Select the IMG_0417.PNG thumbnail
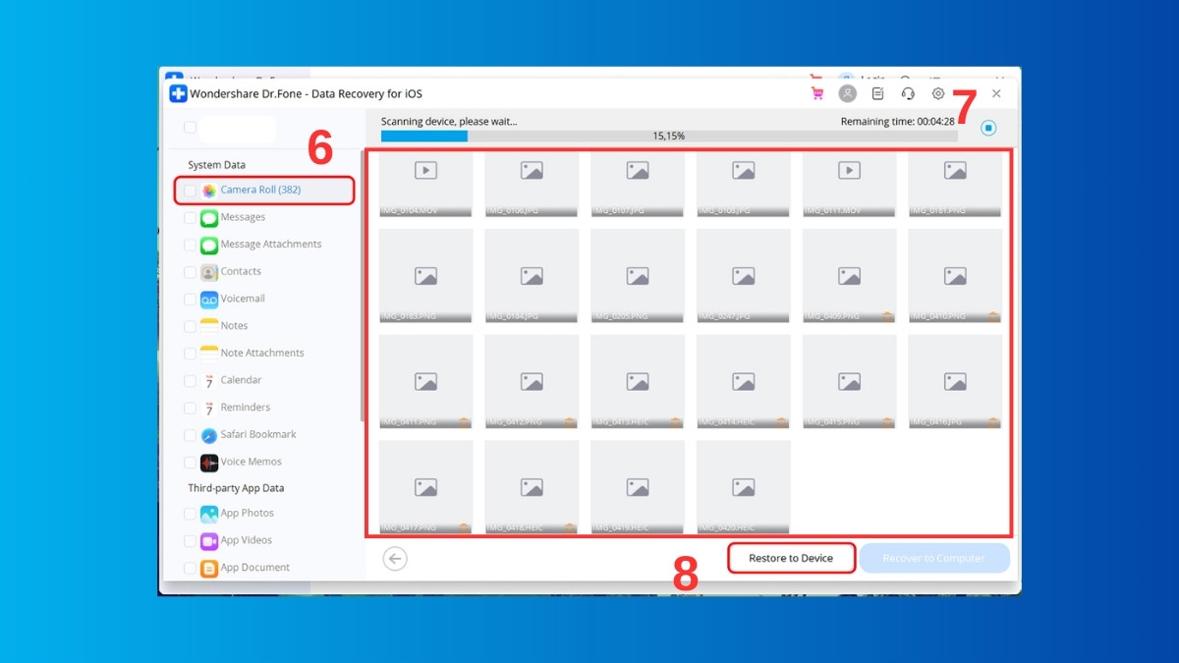The image size is (1179, 663). tap(425, 487)
